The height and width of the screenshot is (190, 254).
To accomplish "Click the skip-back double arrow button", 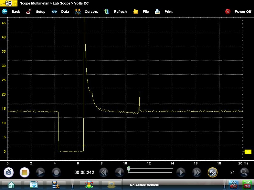I will tap(103, 173).
